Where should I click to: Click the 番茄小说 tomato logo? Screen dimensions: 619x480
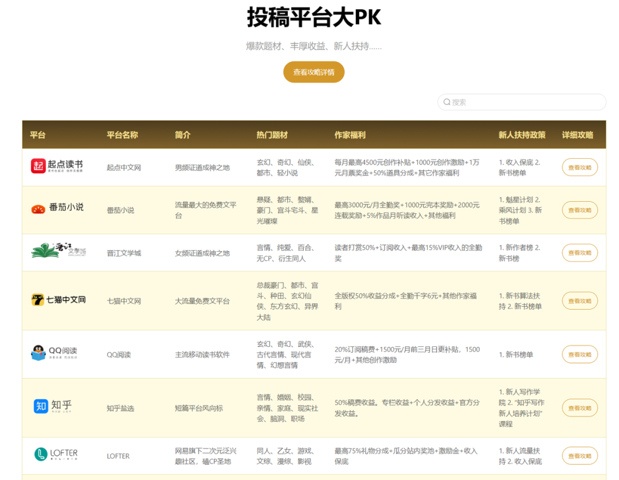[x=58, y=208]
